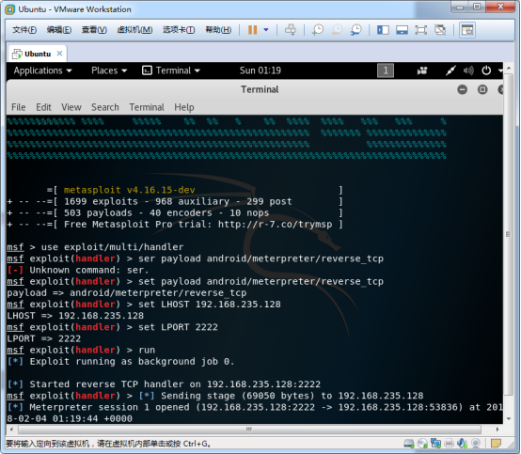Open the 查看(V) menu
521x454 pixels.
click(94, 30)
